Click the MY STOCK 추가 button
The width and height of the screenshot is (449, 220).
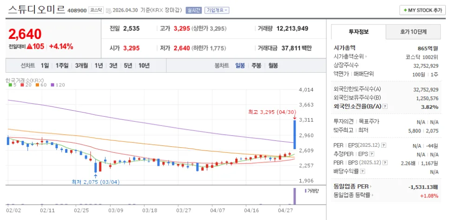[x=423, y=10]
